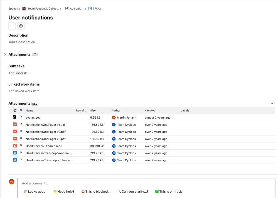Toggle the flag for NotificationsOnePager v3.pdf
Viewport: 278px width, 198px height.
click(x=21, y=139)
